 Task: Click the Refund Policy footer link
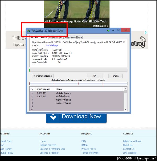click(7, 153)
